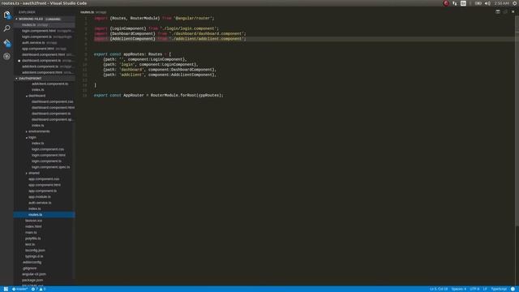Click the leftmost status bar icon
This screenshot has height=292, width=519.
6,289
